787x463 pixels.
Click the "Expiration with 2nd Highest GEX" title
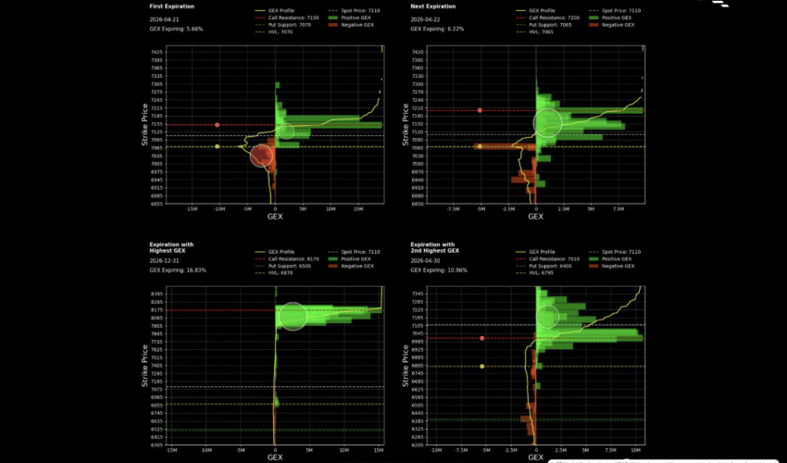point(434,247)
